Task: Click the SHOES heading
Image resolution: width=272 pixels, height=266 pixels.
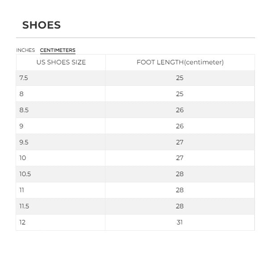Action: (x=42, y=25)
